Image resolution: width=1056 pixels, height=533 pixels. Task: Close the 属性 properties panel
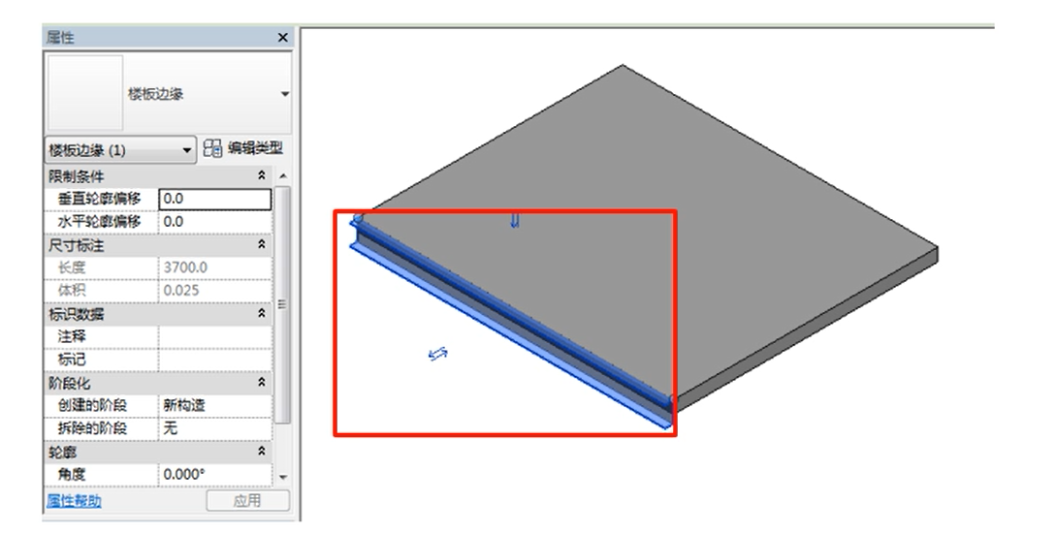click(x=282, y=37)
